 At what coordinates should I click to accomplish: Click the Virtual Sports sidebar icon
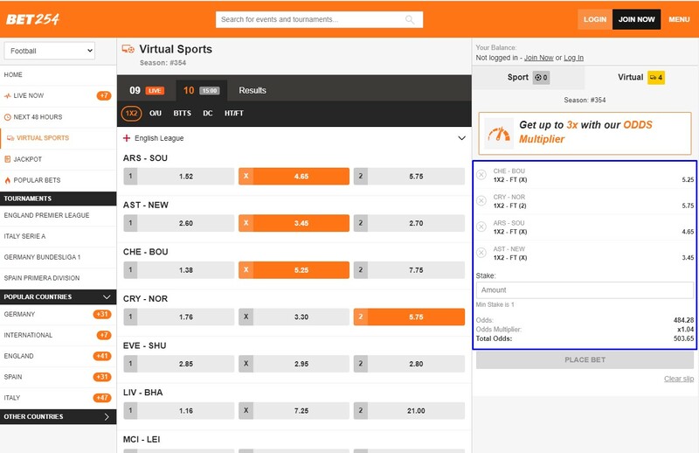coord(10,138)
